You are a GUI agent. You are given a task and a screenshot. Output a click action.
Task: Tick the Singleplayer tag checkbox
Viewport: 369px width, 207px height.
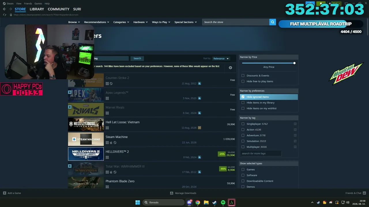coord(243,124)
